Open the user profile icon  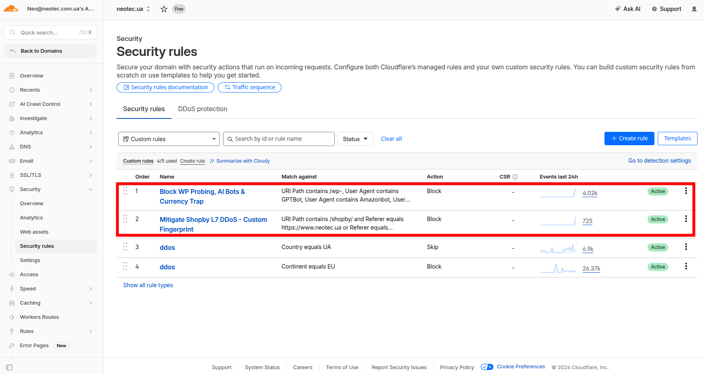pos(694,9)
